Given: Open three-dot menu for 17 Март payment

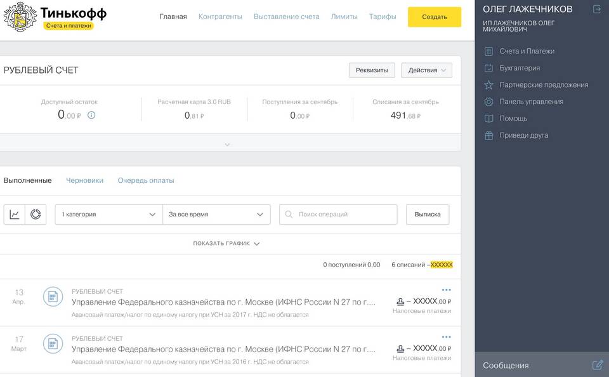Looking at the screenshot, I should (x=446, y=337).
